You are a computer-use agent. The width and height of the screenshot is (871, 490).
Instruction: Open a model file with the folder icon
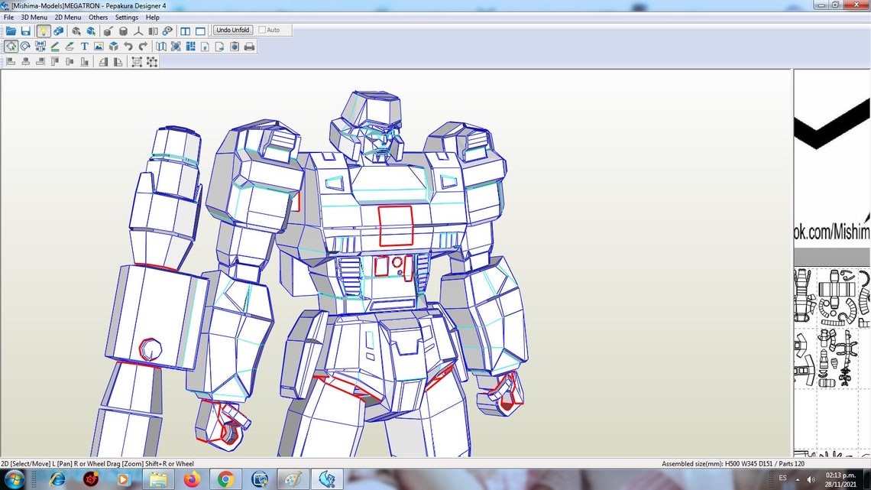[x=10, y=31]
